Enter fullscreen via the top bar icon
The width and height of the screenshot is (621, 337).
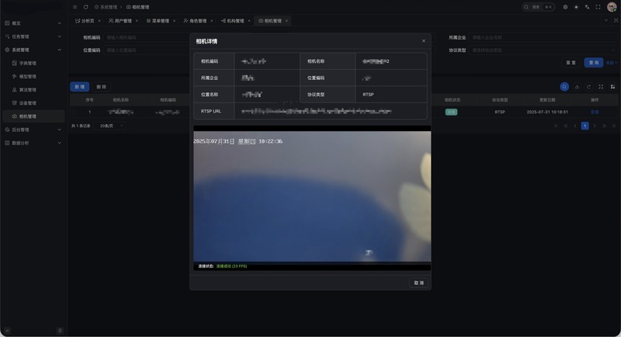598,7
